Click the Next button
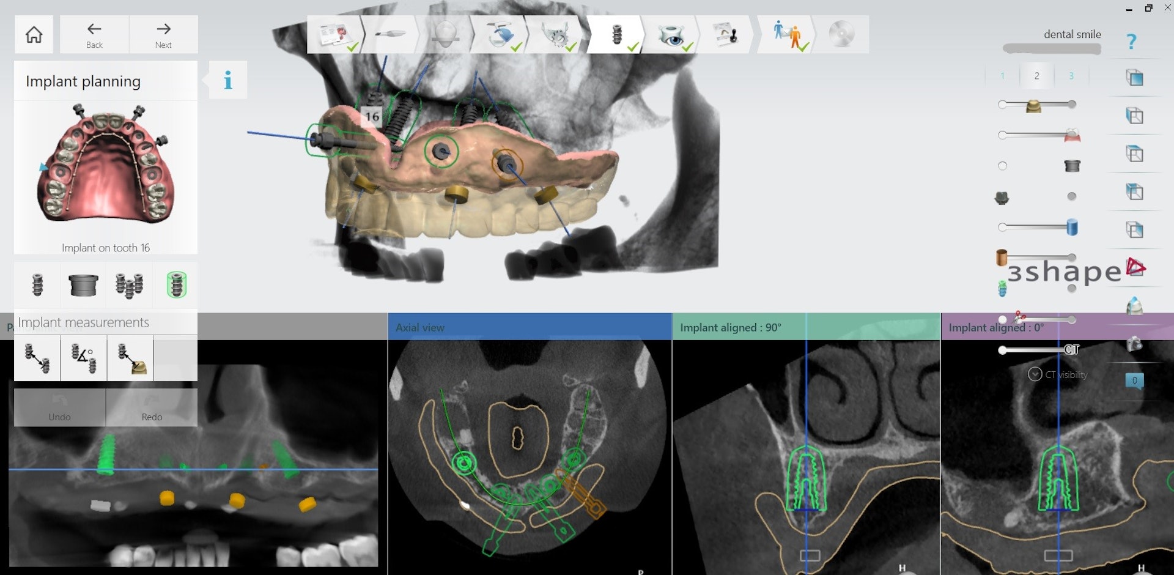 (163, 35)
